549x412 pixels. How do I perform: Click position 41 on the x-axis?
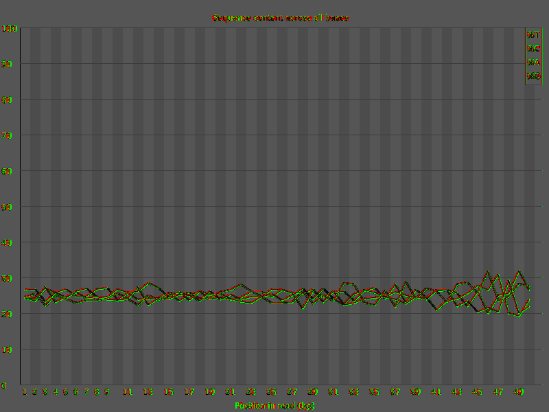click(436, 392)
